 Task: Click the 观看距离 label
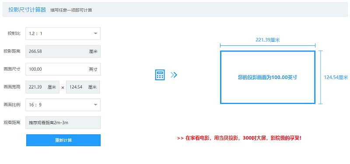click(x=12, y=123)
